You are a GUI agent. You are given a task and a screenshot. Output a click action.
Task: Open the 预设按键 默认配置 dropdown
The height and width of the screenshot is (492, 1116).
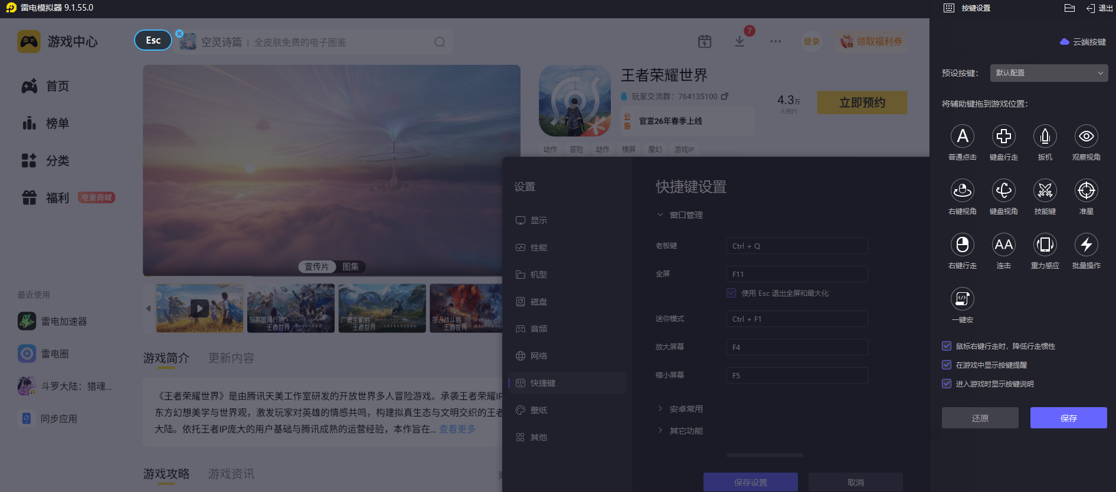point(1049,73)
